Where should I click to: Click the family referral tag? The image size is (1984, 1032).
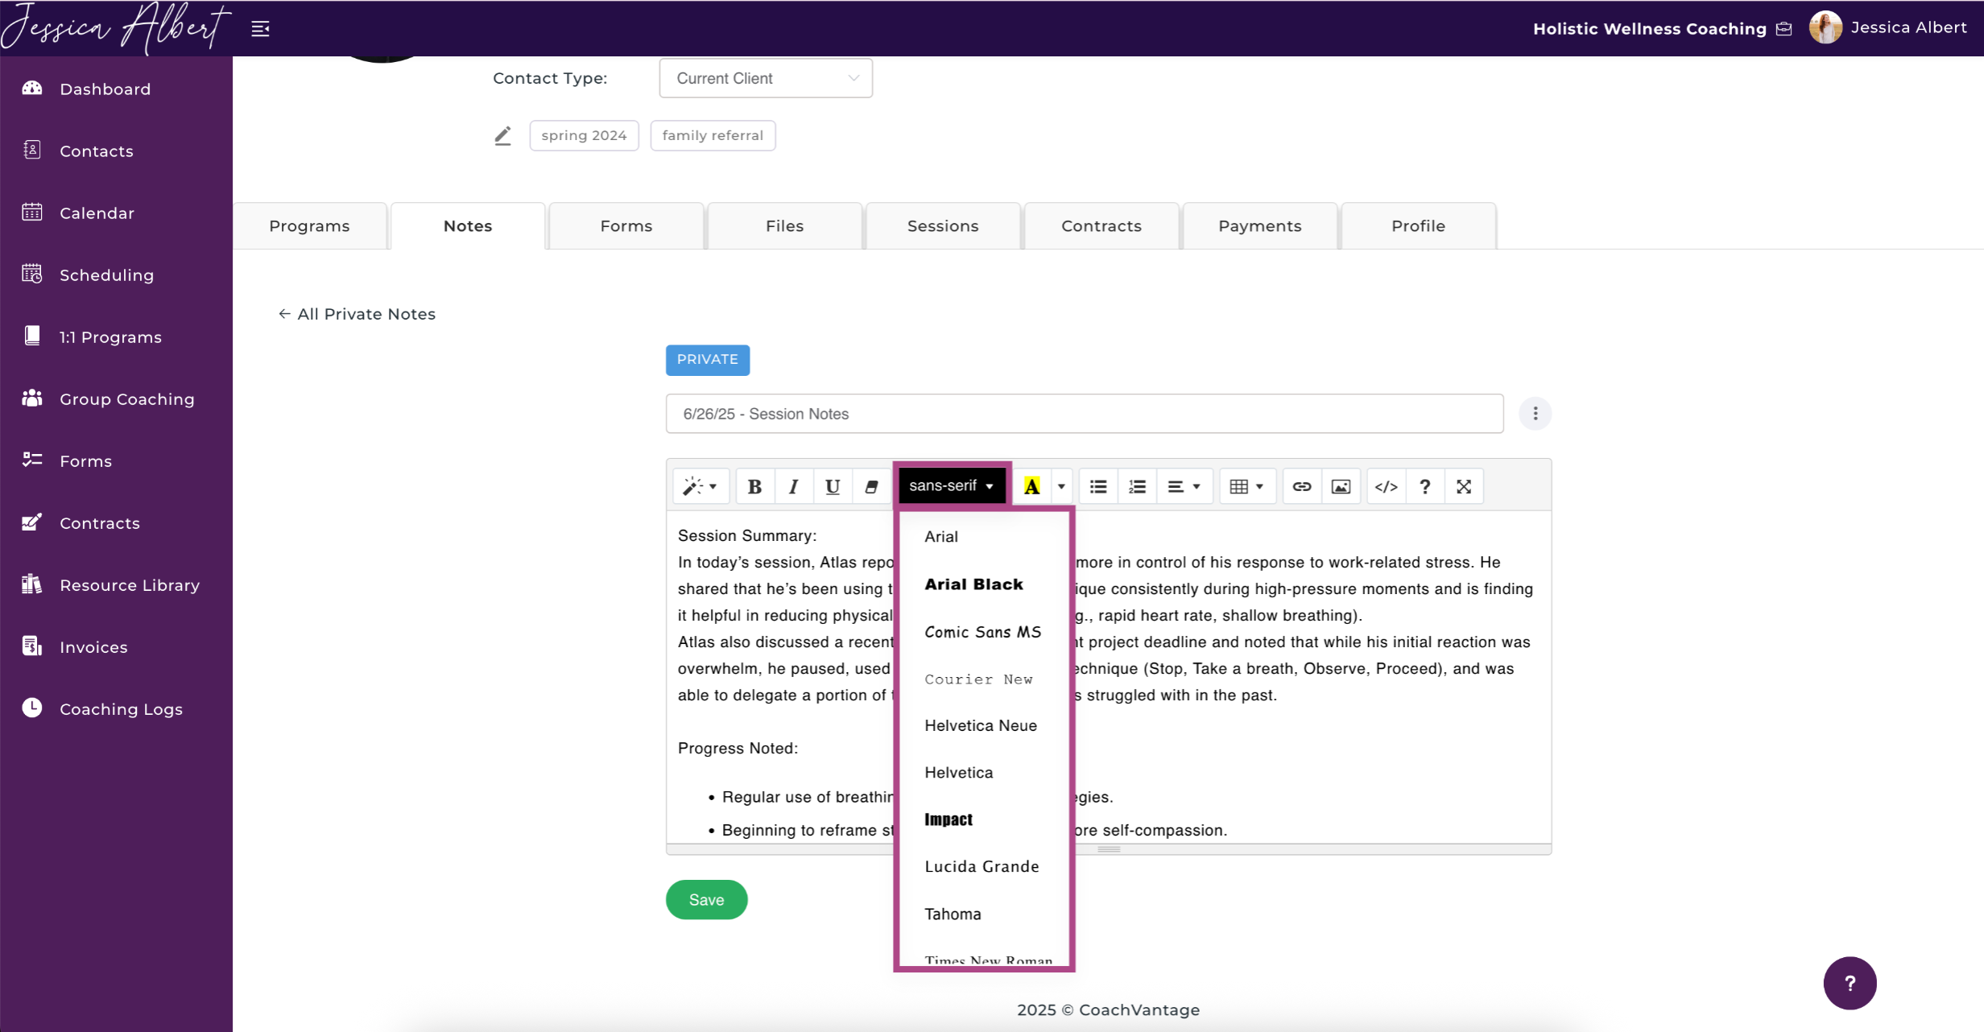[x=713, y=135]
